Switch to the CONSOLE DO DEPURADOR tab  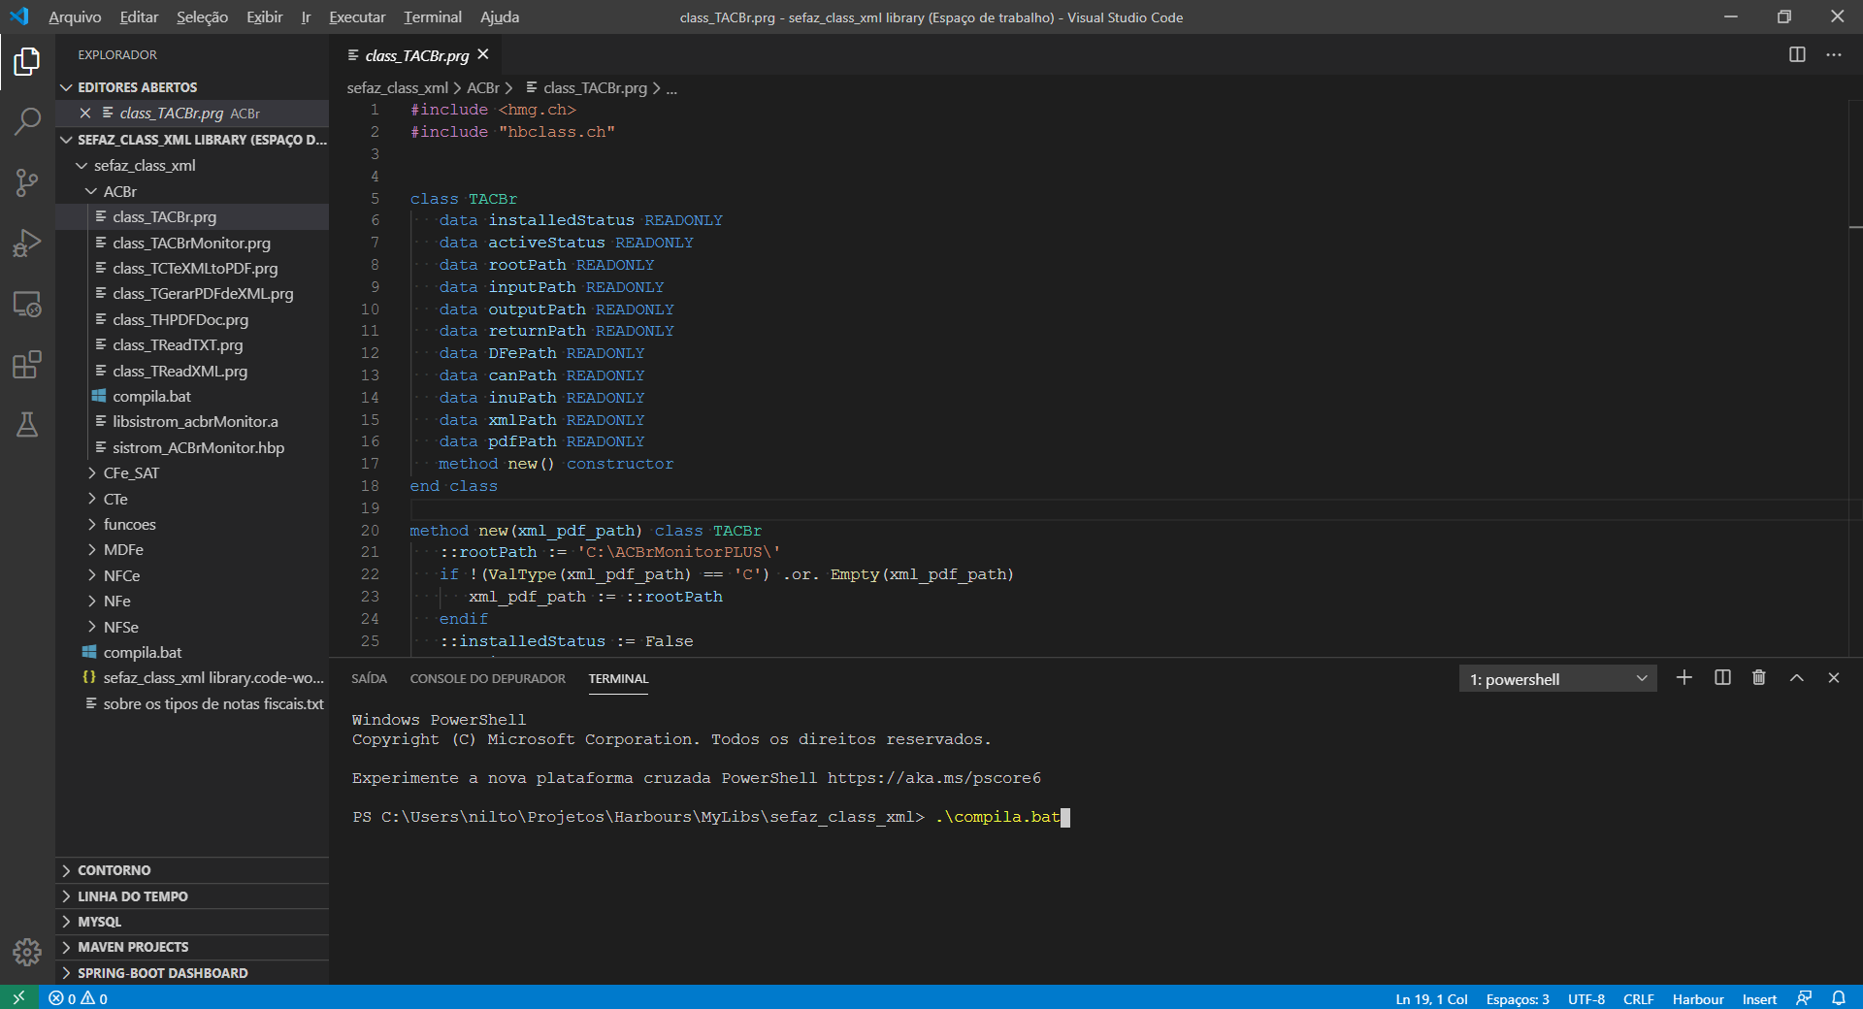point(487,679)
